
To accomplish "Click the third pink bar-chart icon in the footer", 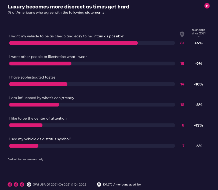I will pos(22,185).
